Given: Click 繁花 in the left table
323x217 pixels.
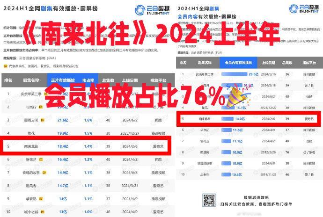Looking at the screenshot, I should (x=31, y=133).
